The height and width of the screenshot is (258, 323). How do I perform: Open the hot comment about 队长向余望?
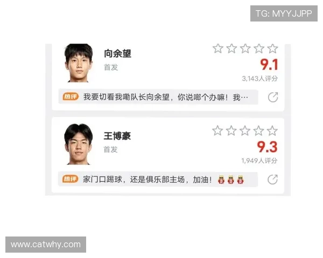pos(158,97)
